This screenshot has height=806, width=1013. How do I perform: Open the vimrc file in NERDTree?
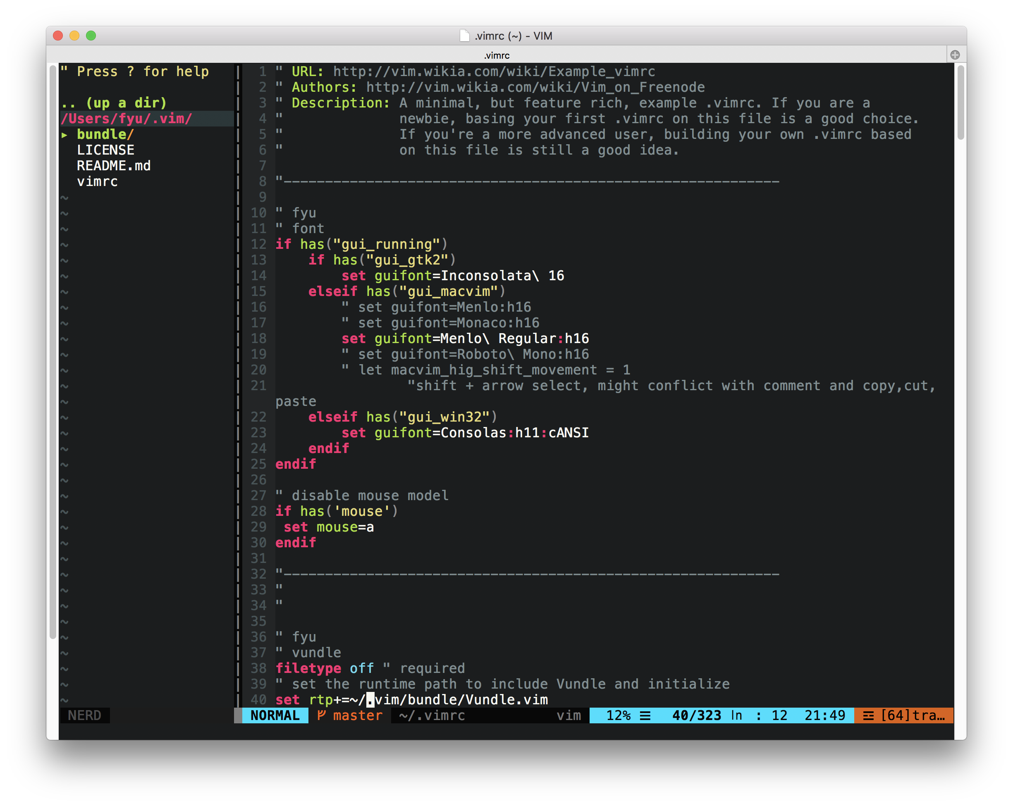(97, 181)
